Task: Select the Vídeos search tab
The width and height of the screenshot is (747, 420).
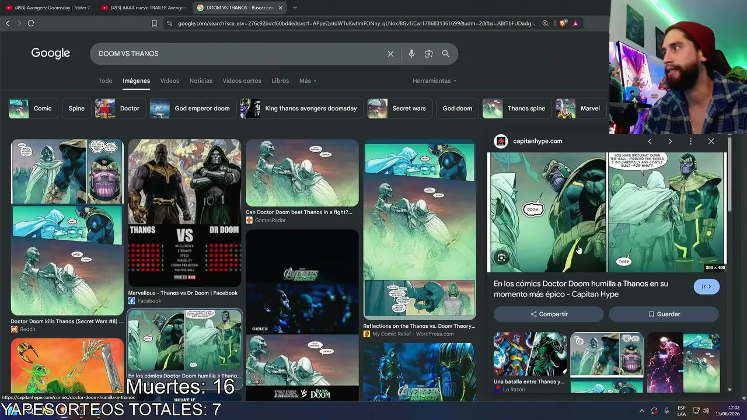Action: point(170,80)
